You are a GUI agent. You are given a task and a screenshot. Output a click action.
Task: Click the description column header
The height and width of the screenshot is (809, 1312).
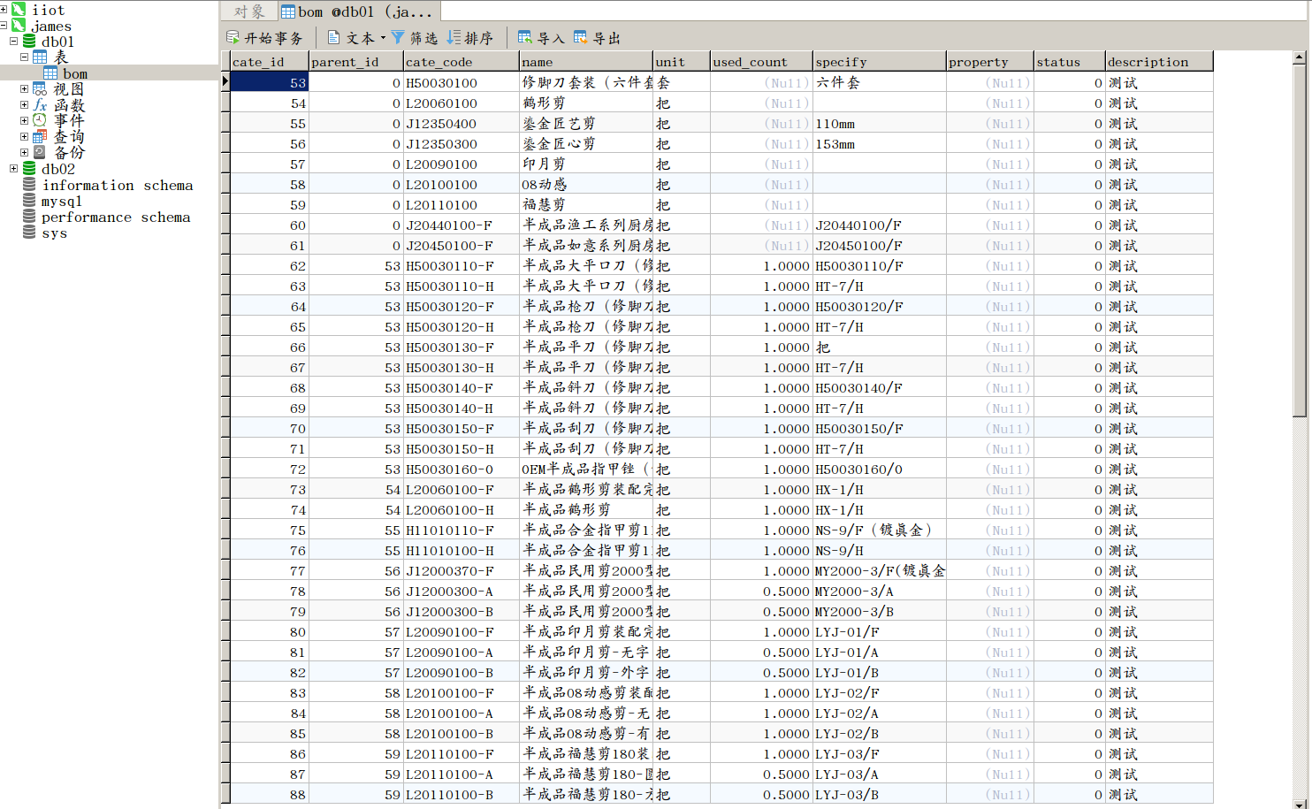[x=1159, y=62]
